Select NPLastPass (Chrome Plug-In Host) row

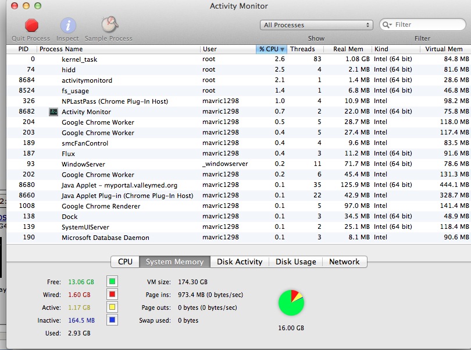239,101
